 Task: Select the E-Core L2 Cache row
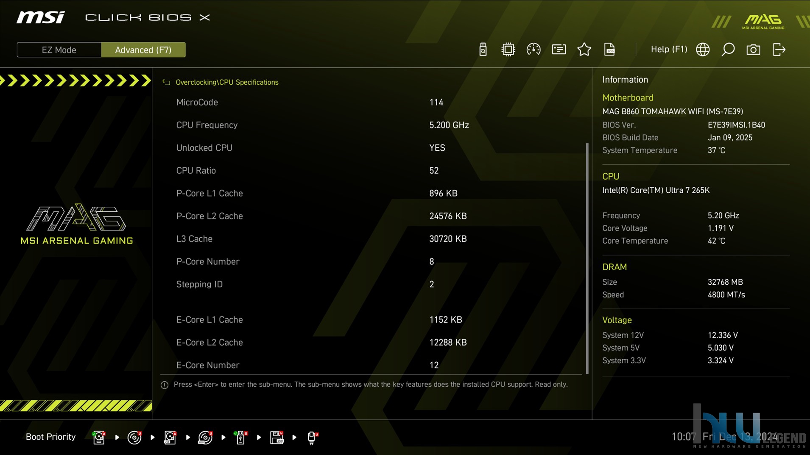click(372, 342)
